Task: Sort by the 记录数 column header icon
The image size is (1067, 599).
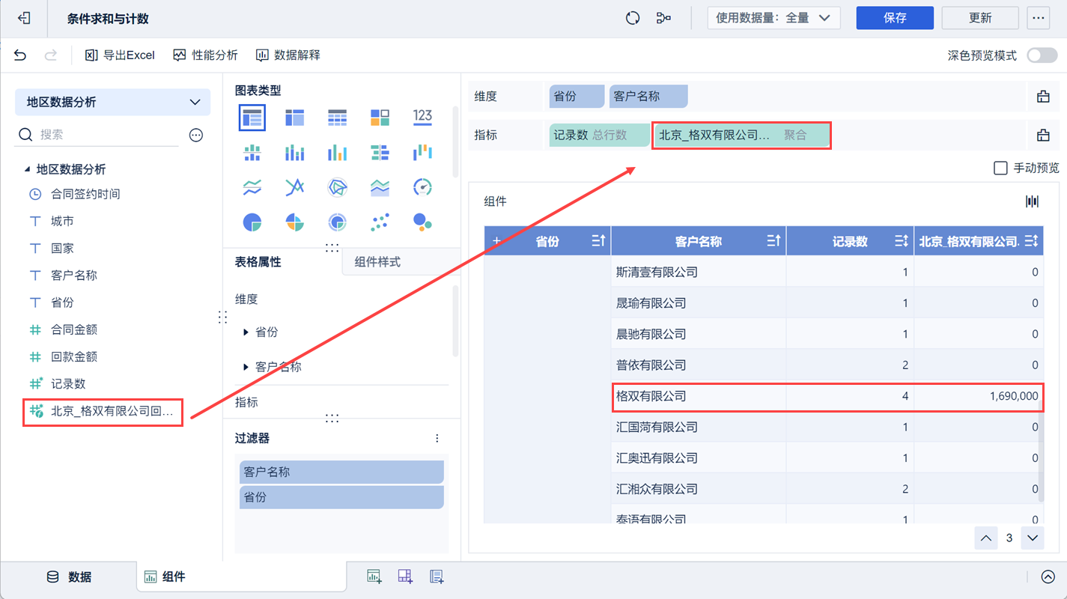Action: [902, 241]
